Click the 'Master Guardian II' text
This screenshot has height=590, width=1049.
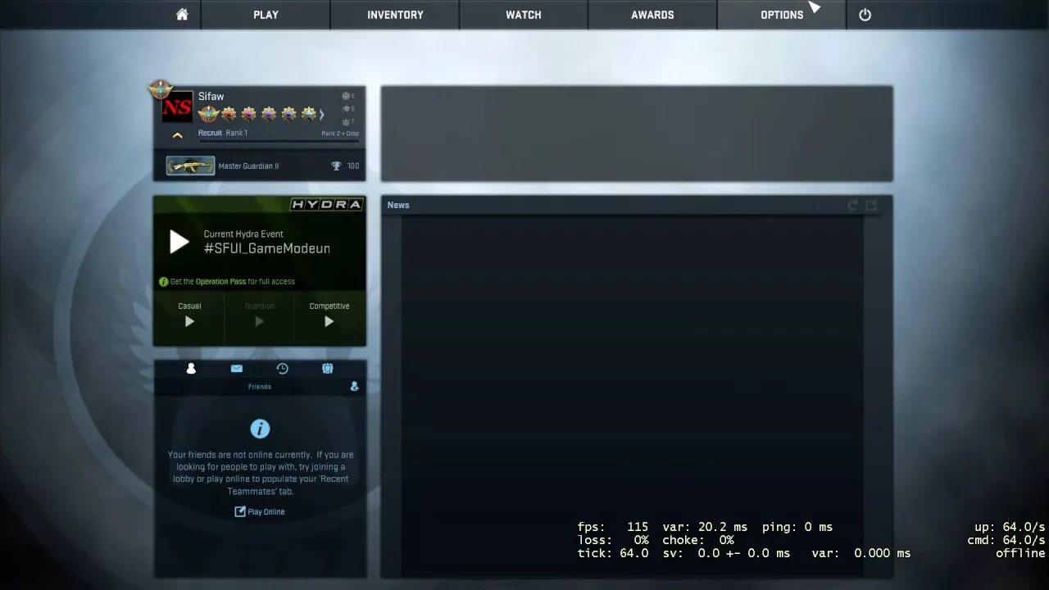click(248, 166)
